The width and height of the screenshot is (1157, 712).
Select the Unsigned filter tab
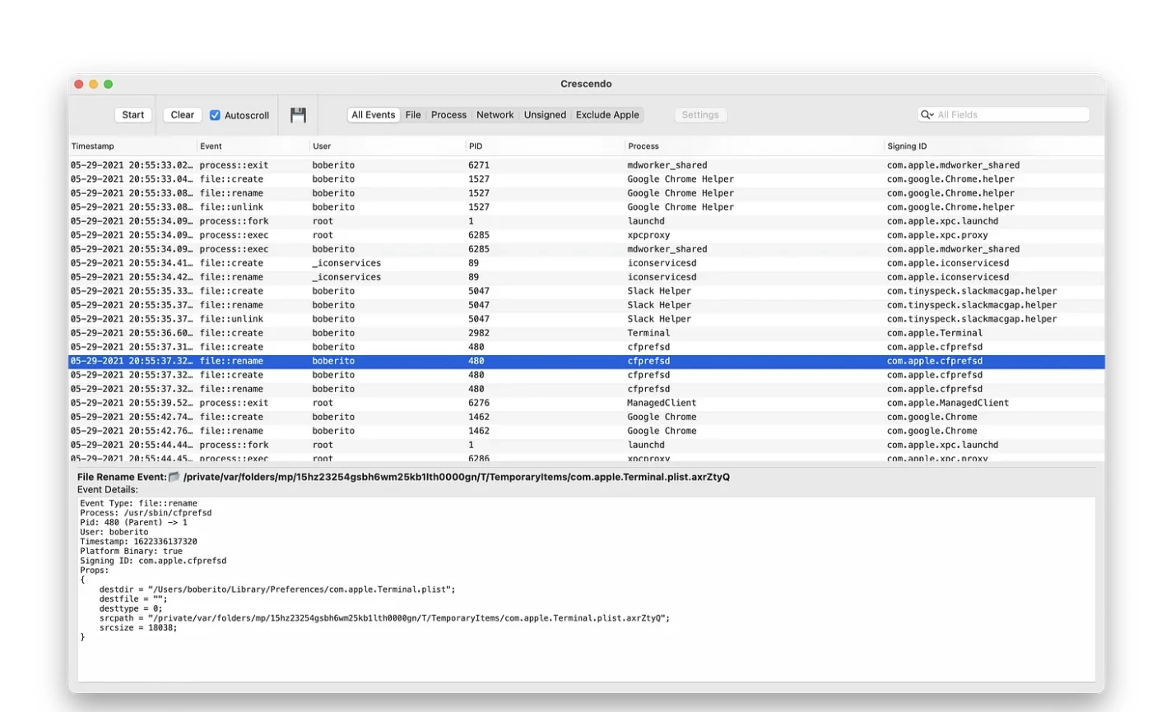tap(545, 115)
